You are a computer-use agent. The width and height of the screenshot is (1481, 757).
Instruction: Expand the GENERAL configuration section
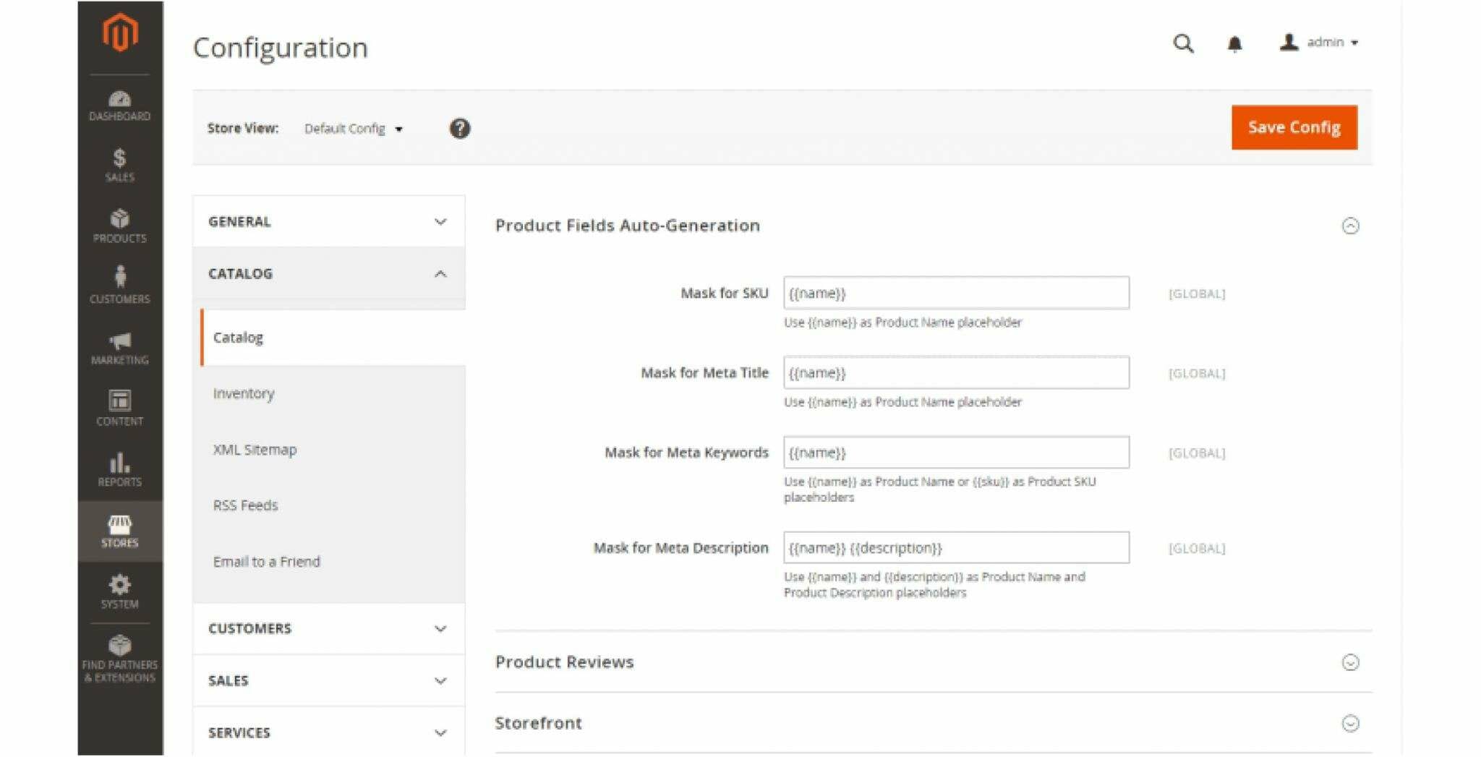pyautogui.click(x=329, y=221)
